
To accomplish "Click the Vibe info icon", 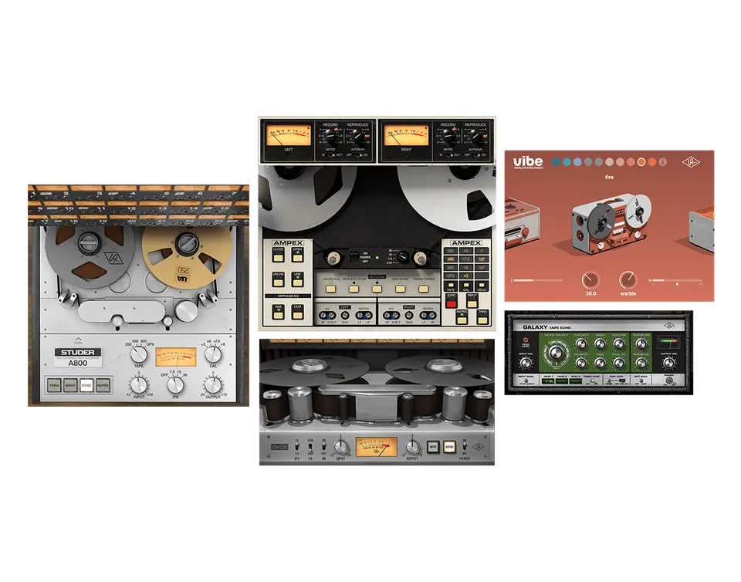I will click(663, 162).
